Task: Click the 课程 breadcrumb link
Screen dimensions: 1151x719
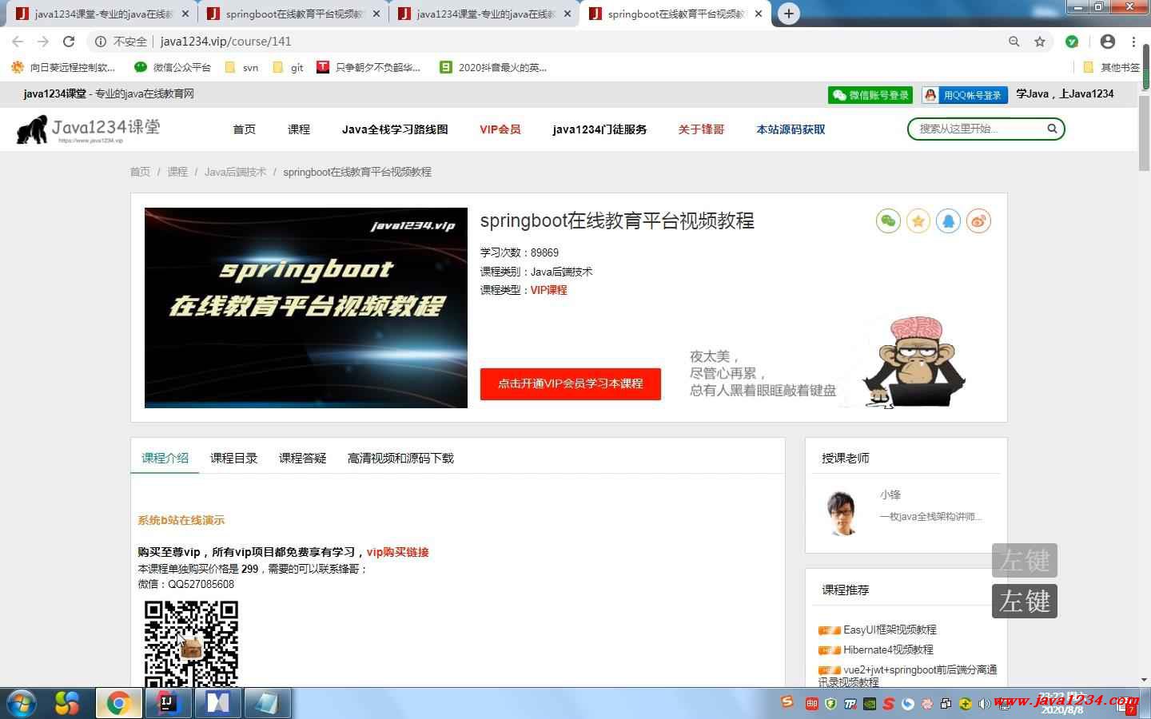Action: 177,172
